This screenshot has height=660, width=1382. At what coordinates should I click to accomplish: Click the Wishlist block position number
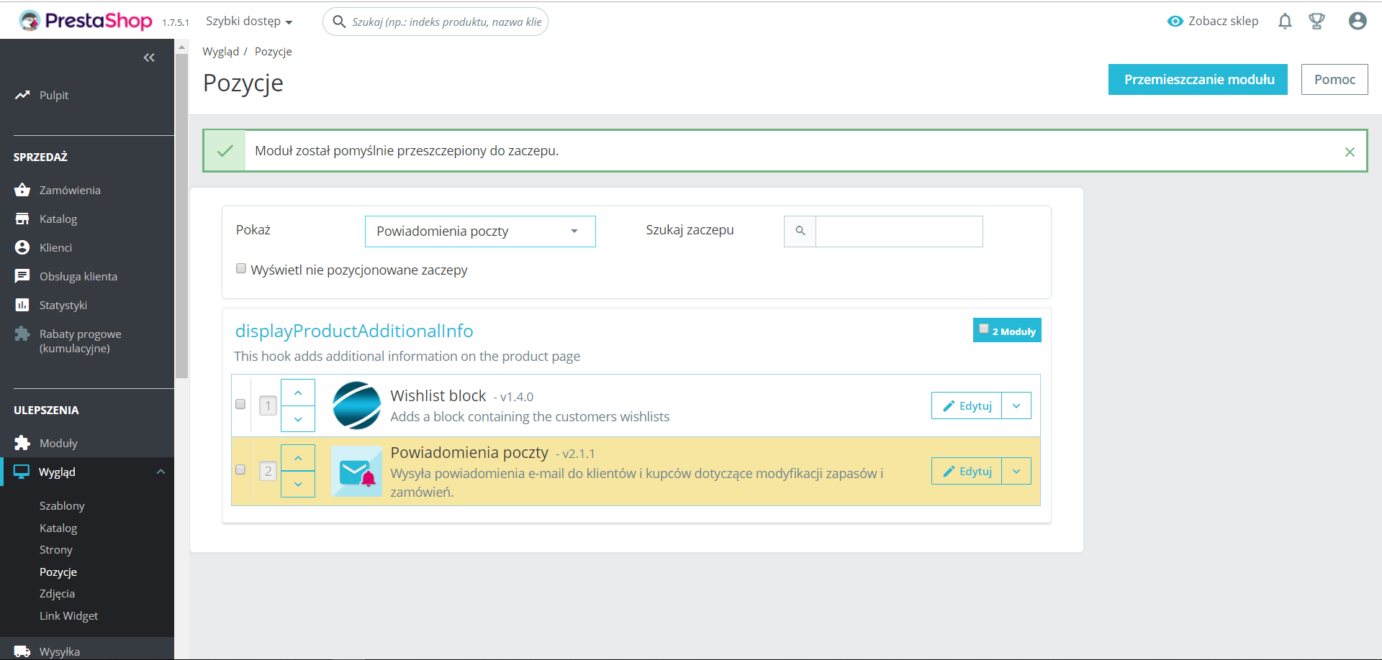pyautogui.click(x=268, y=405)
